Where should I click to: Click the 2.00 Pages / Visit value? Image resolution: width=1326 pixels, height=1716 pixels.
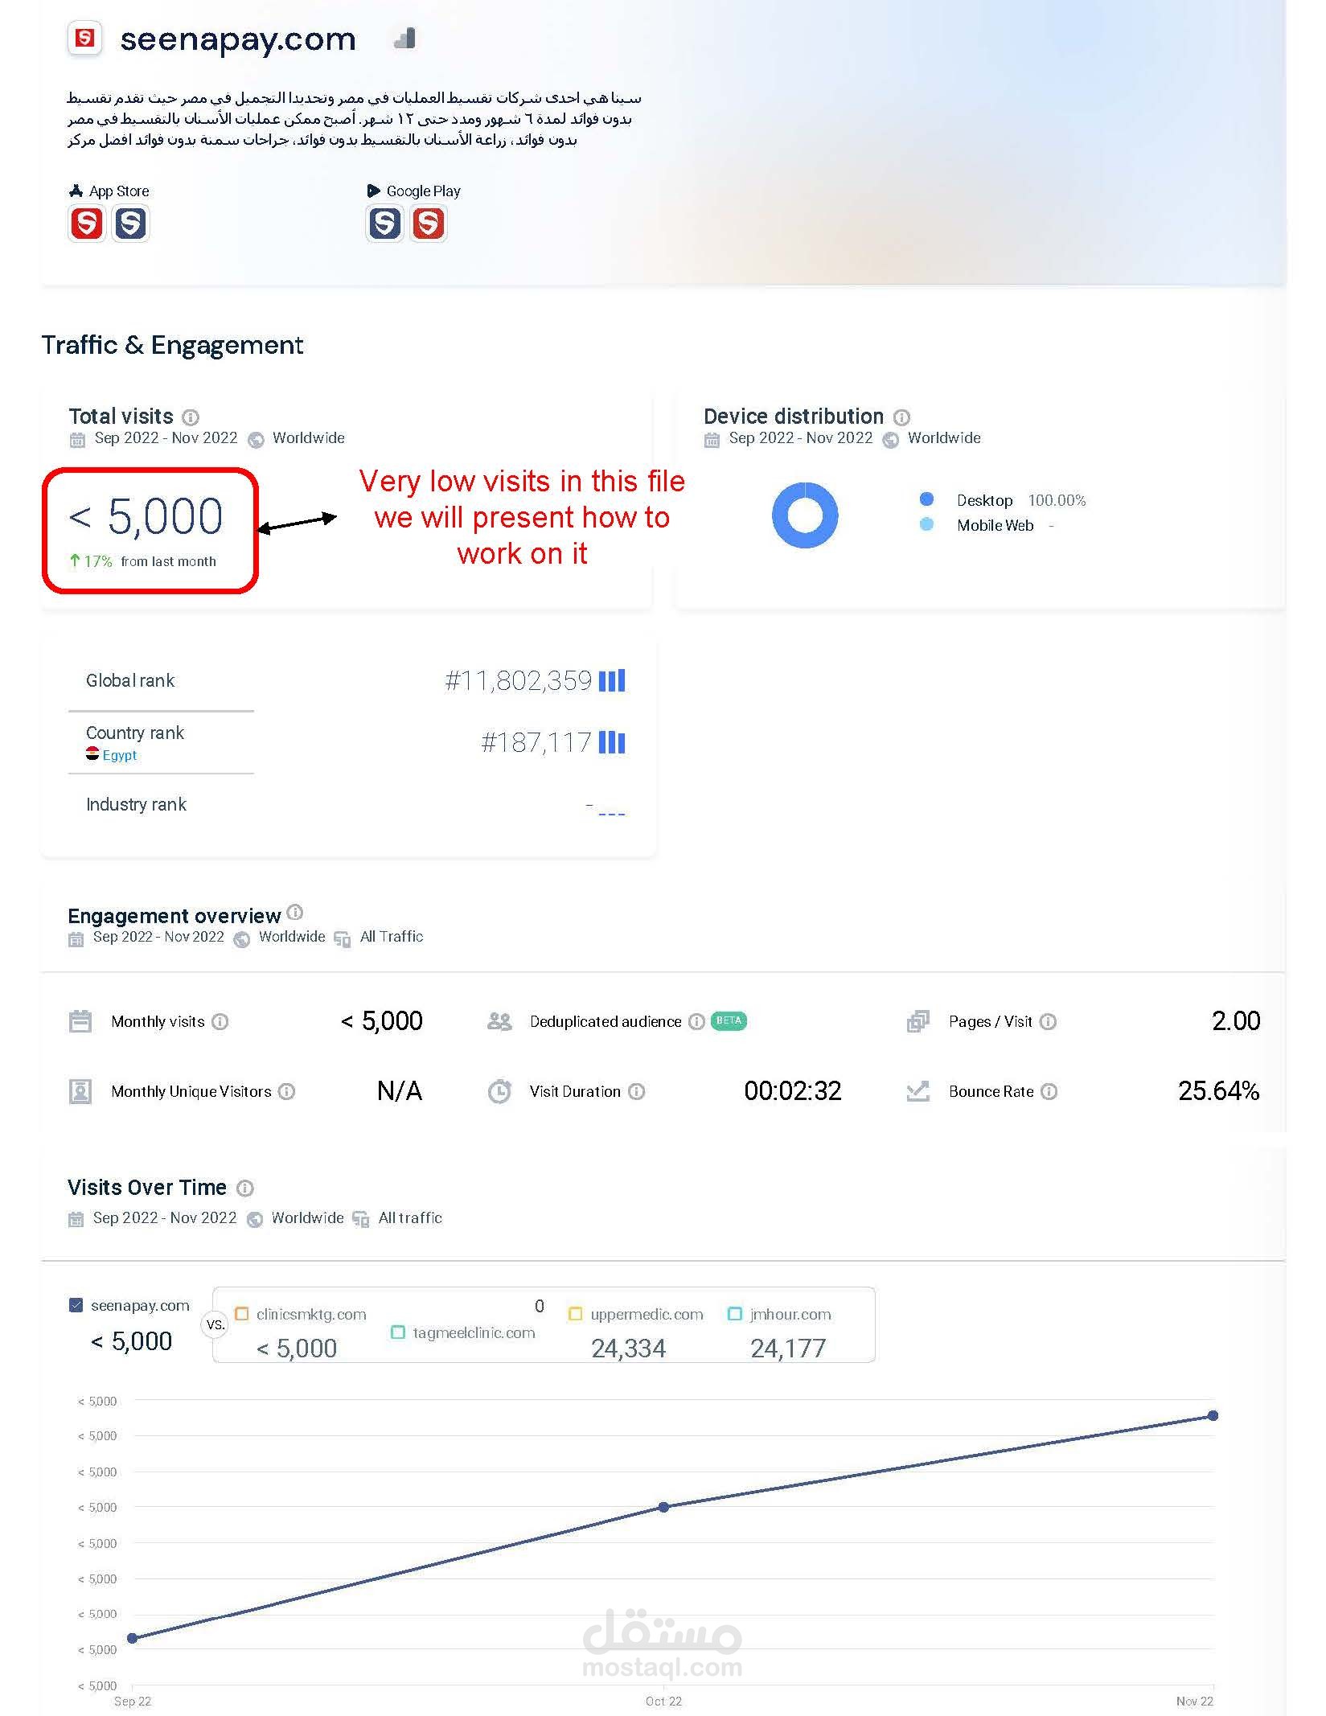coord(1236,1021)
